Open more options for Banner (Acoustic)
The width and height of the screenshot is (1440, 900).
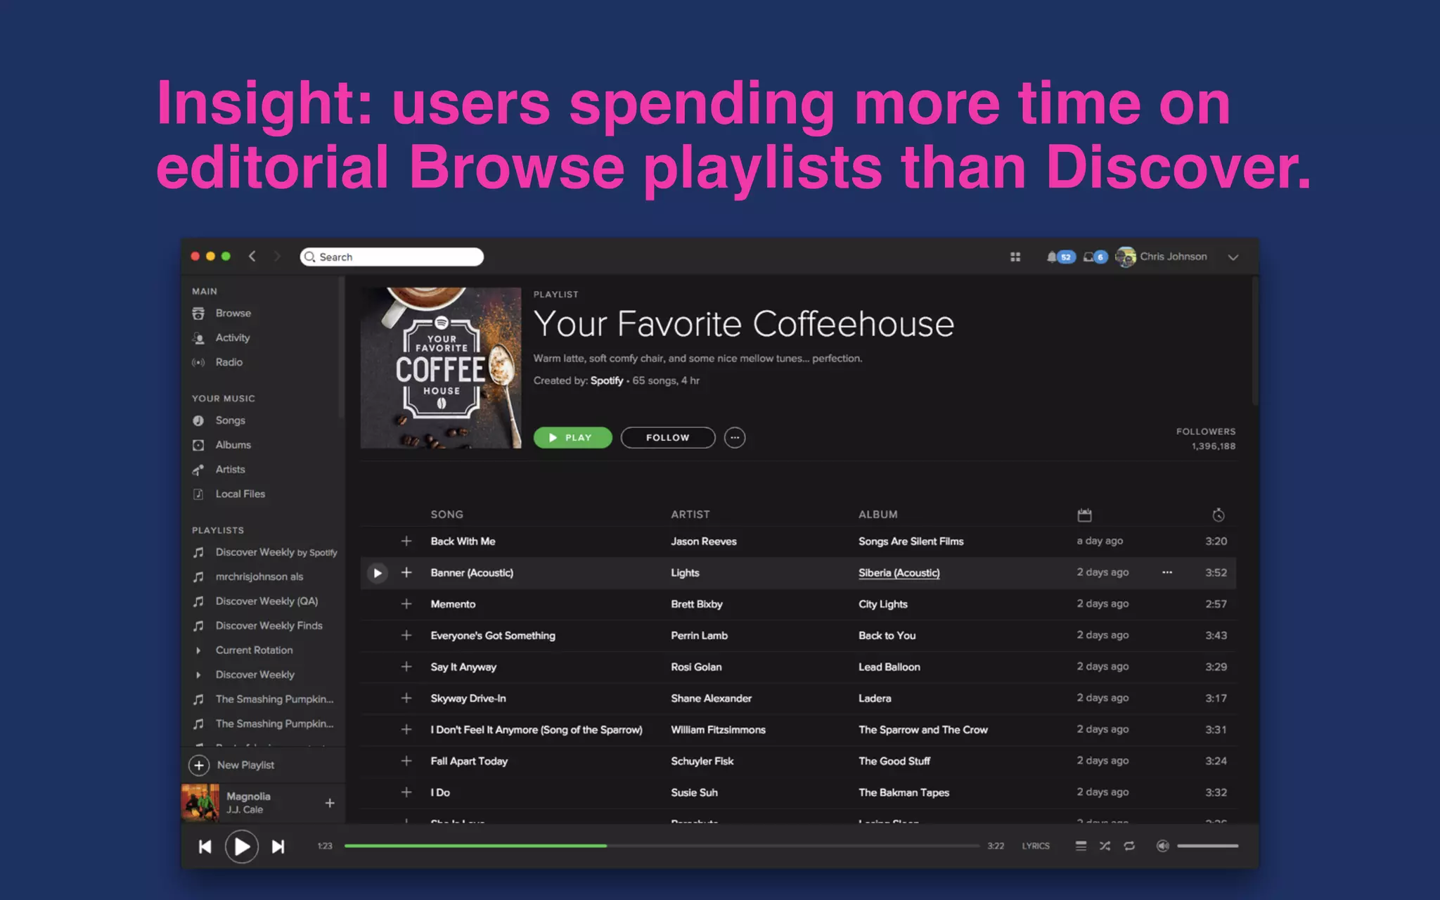[x=1167, y=572]
